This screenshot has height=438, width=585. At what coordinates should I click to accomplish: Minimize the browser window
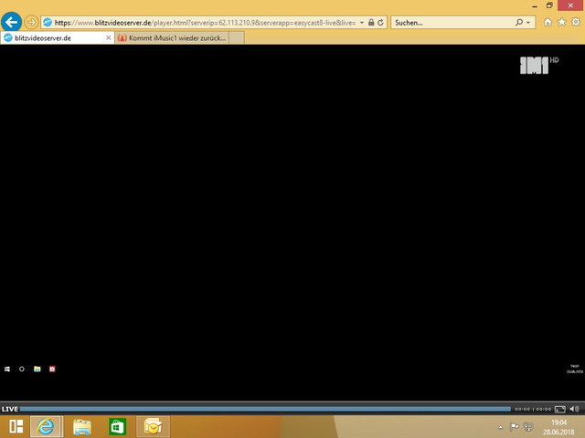coord(535,5)
